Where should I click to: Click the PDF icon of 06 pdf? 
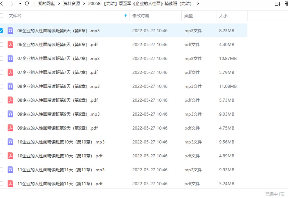[11, 44]
